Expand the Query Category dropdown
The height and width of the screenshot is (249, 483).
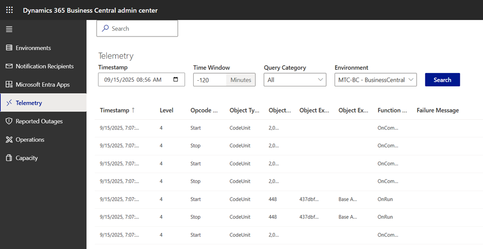click(295, 80)
